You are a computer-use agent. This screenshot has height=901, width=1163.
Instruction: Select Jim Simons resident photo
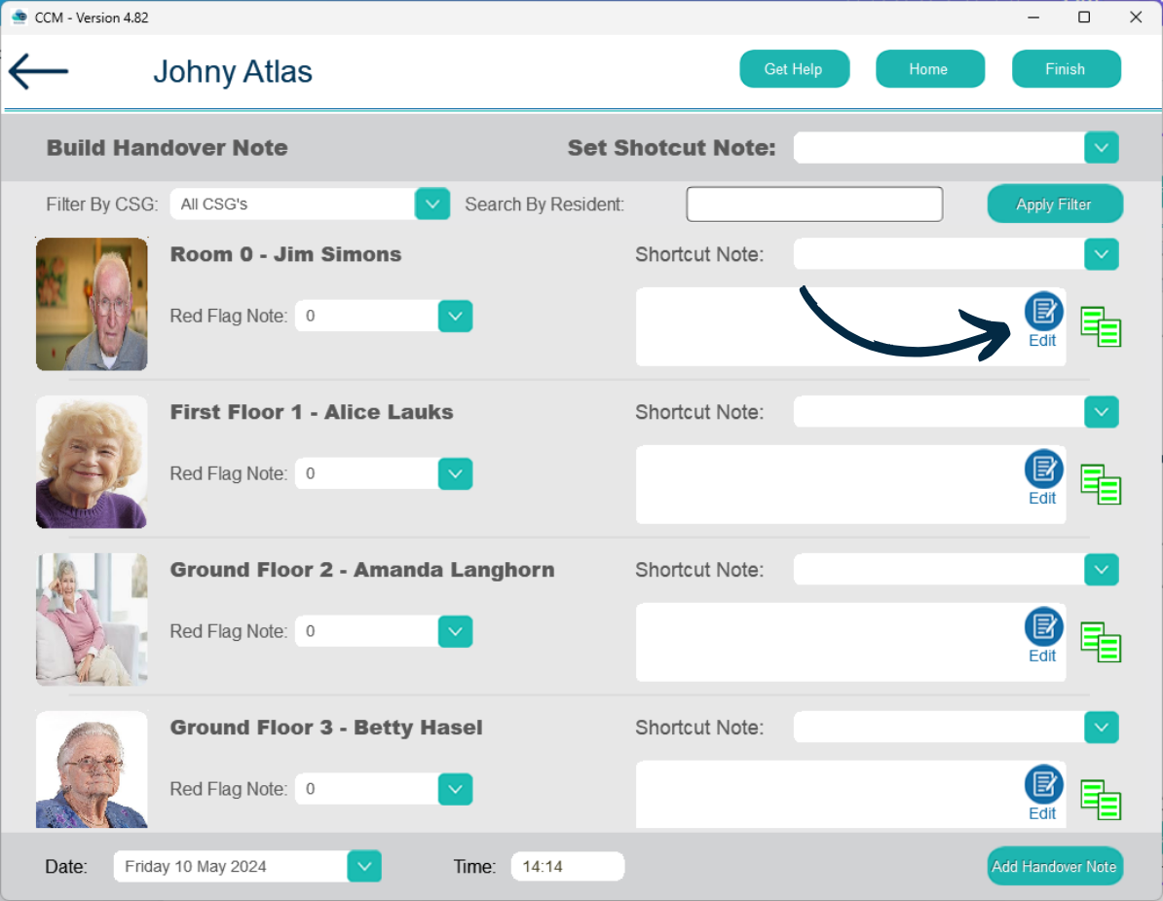(92, 304)
